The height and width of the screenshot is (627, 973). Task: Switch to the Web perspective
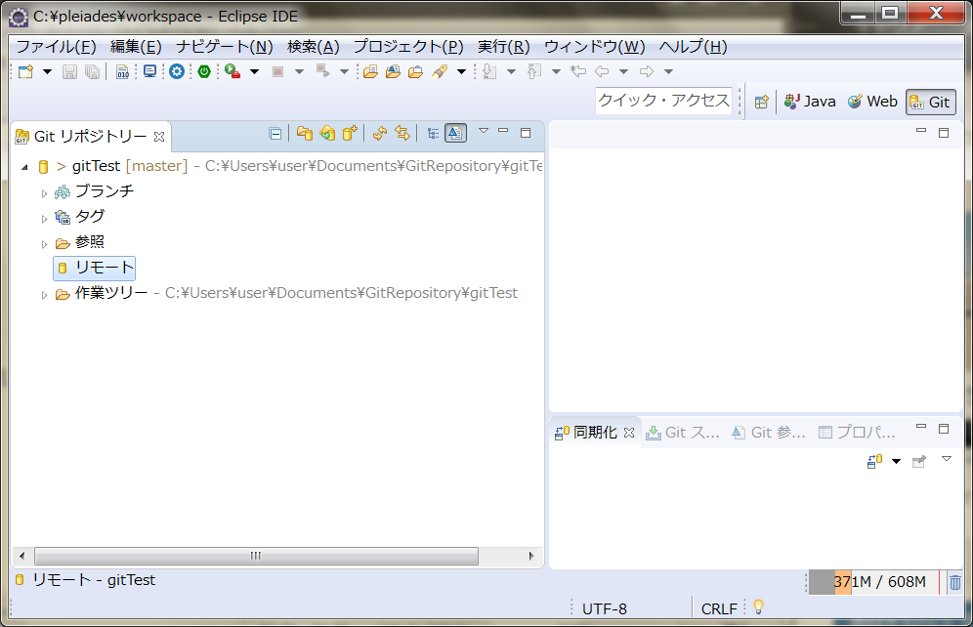point(872,102)
